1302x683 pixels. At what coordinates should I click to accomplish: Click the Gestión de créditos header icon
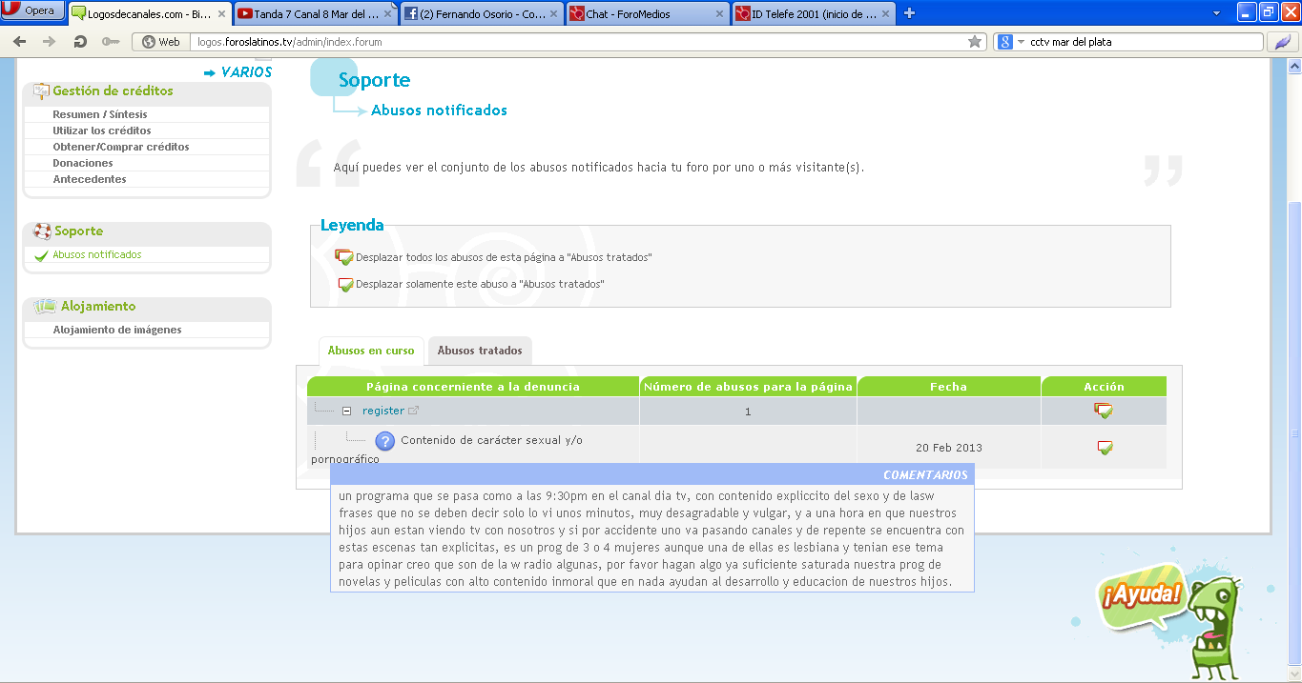[x=41, y=90]
